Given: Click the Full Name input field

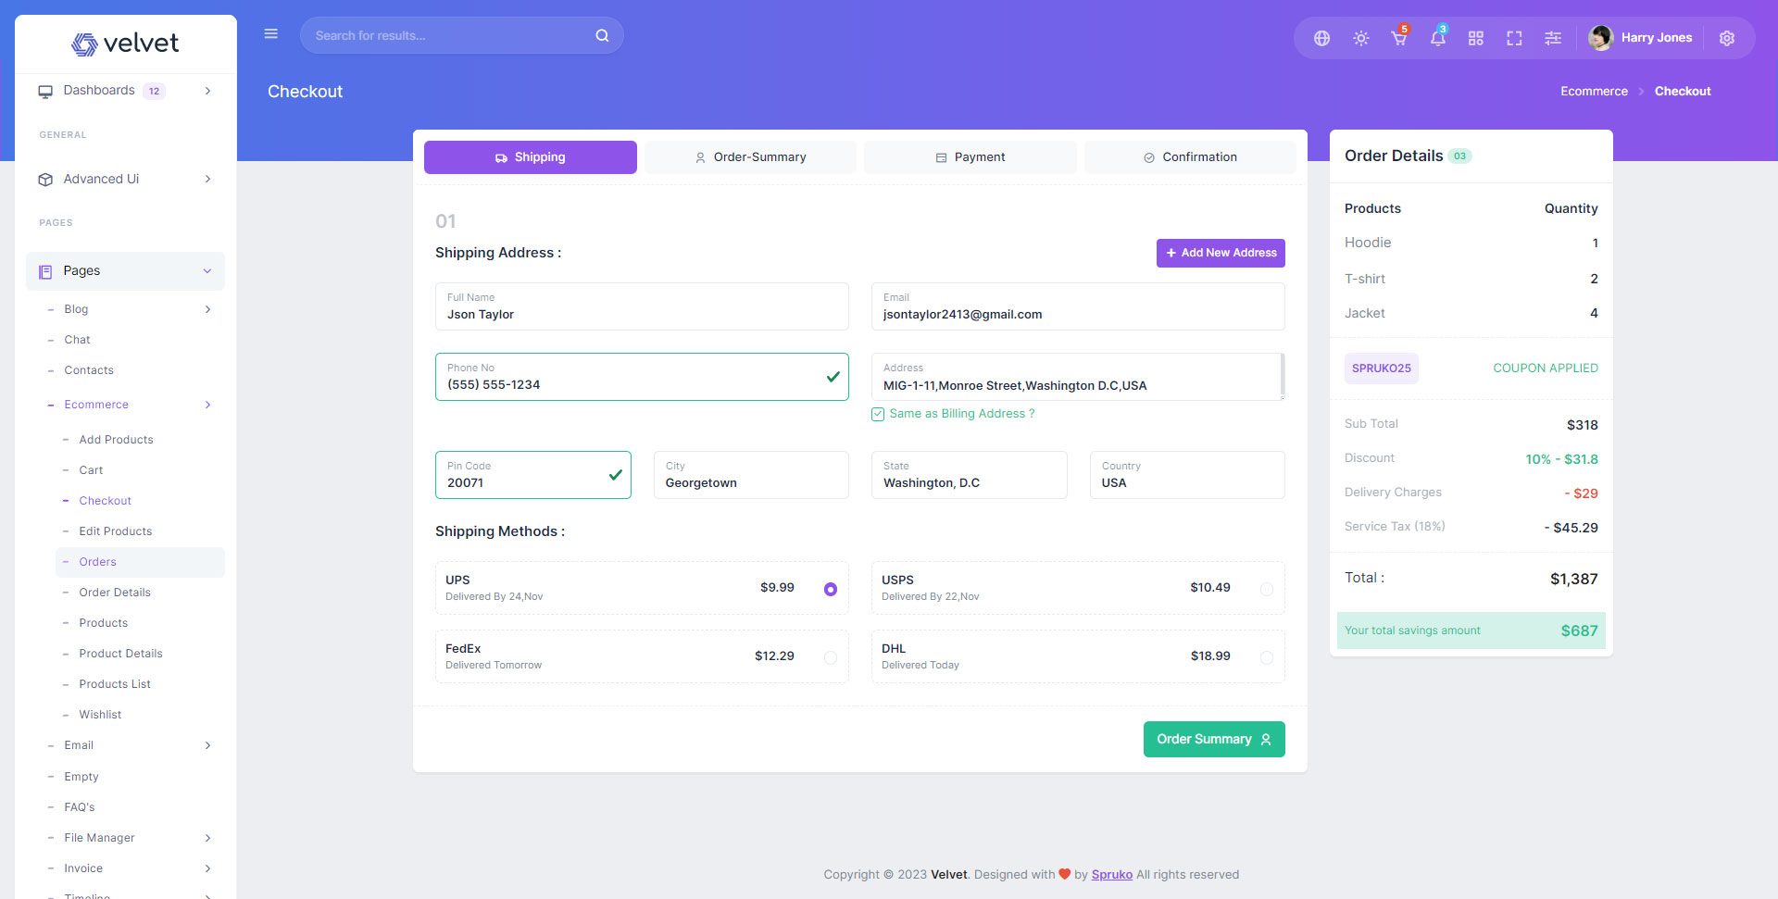Looking at the screenshot, I should (x=642, y=314).
